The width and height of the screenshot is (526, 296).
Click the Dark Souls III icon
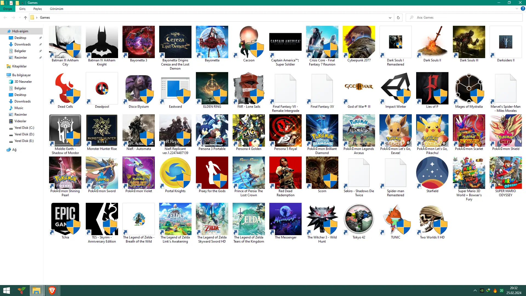tap(469, 42)
